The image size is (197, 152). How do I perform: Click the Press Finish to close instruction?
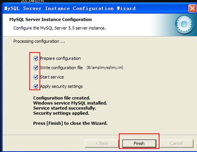[70, 123]
